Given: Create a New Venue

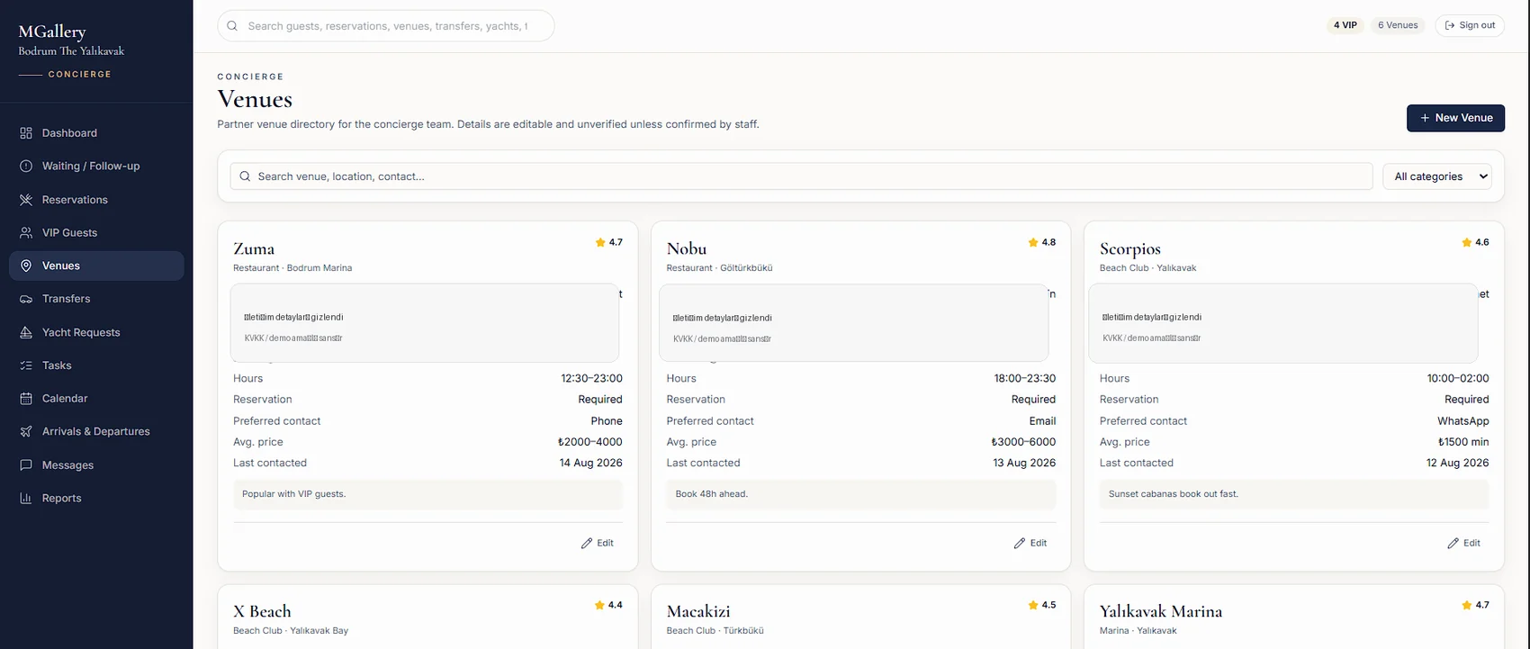Looking at the screenshot, I should (x=1455, y=118).
